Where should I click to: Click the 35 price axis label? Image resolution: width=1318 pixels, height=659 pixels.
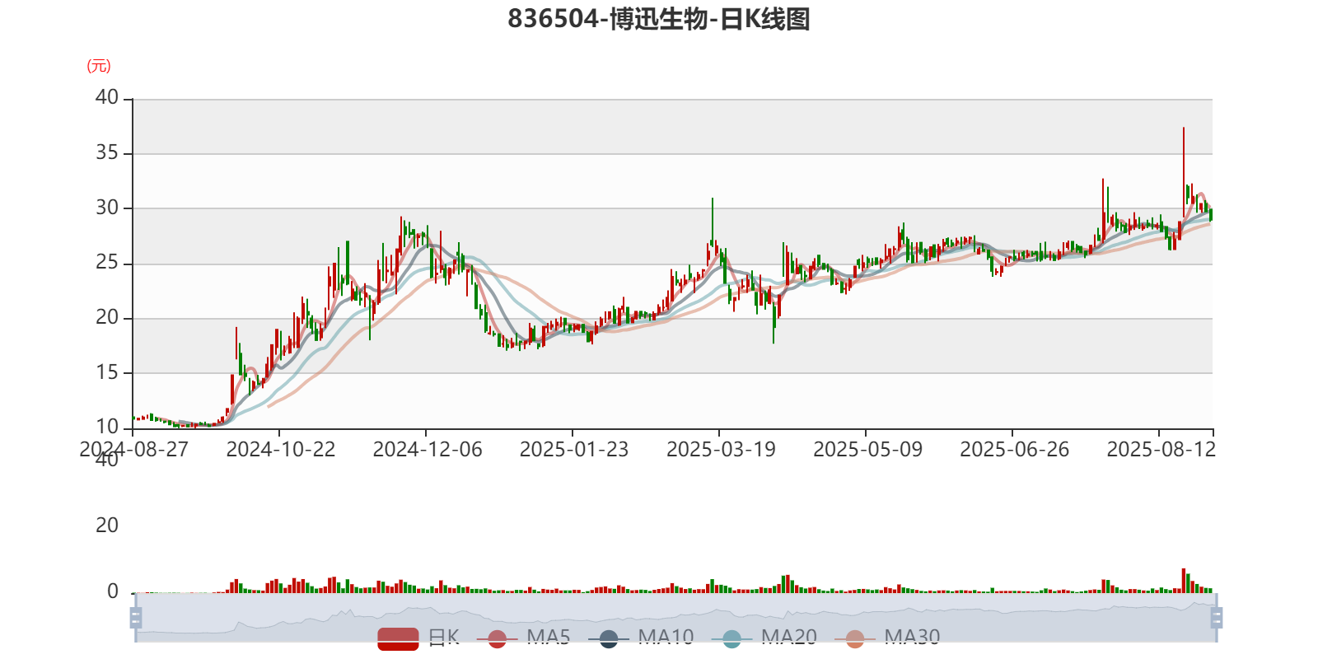(107, 152)
